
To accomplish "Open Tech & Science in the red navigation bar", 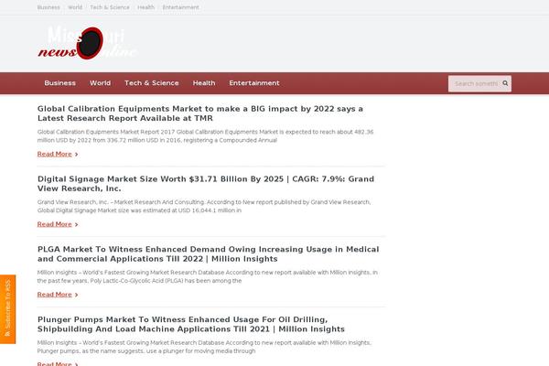I will (152, 83).
